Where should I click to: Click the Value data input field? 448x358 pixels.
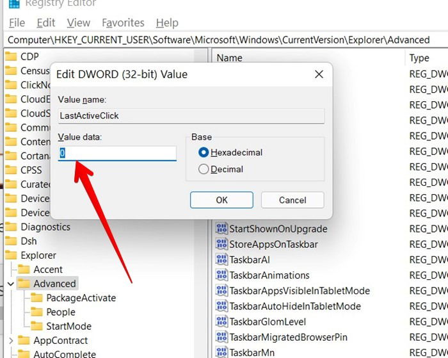(117, 153)
